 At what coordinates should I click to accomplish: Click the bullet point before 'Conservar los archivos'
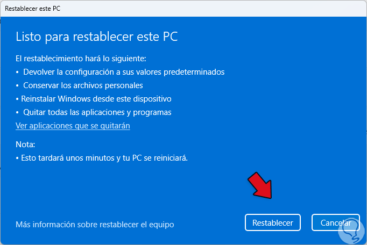click(x=17, y=85)
